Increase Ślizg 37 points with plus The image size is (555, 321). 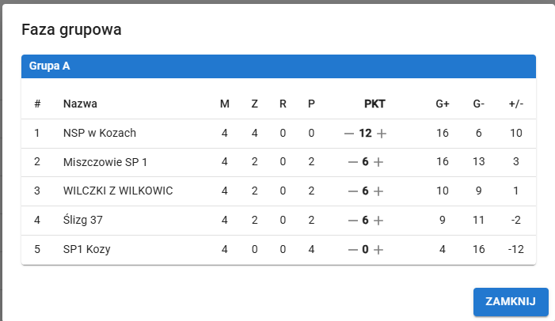tap(378, 221)
